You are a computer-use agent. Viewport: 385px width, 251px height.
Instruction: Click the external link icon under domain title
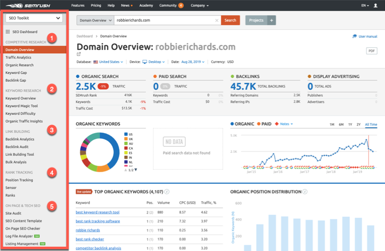pyautogui.click(x=79, y=54)
